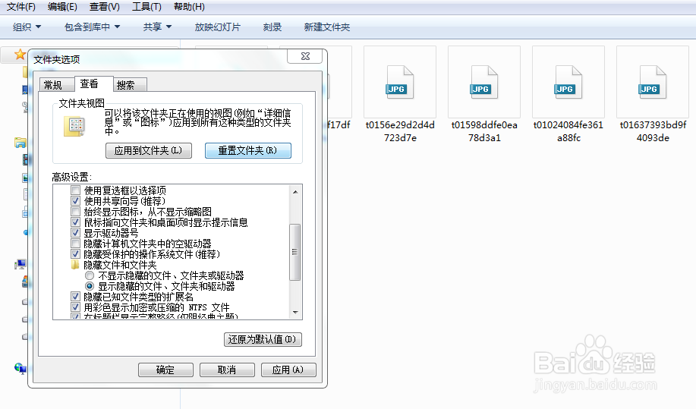Image resolution: width=696 pixels, height=409 pixels.
Task: Open the 组织 dropdown in toolbar
Action: 27,27
